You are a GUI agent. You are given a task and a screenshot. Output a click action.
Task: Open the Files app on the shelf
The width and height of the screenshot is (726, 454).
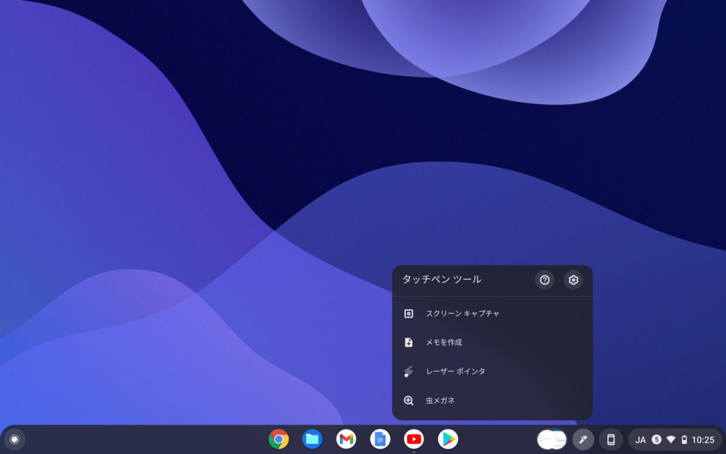click(312, 439)
